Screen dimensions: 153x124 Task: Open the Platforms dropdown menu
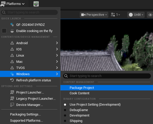[12, 4]
